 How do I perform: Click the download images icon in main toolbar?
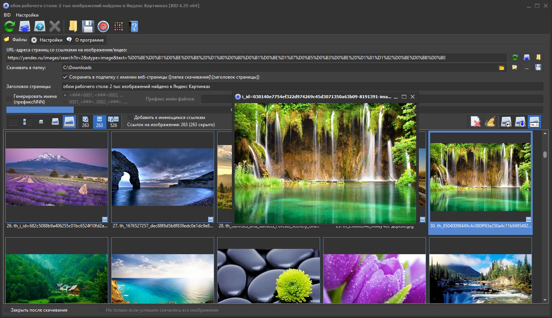[25, 26]
